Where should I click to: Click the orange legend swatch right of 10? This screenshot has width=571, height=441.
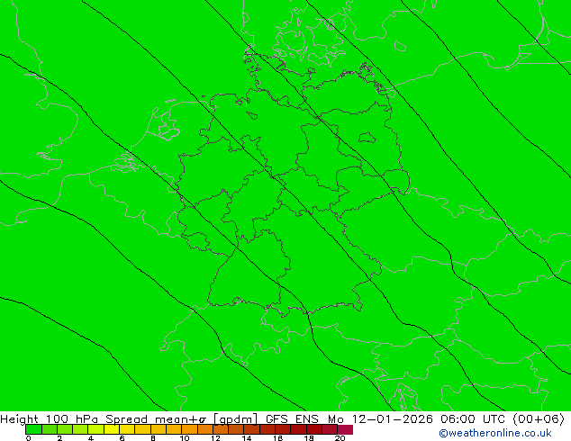click(189, 429)
